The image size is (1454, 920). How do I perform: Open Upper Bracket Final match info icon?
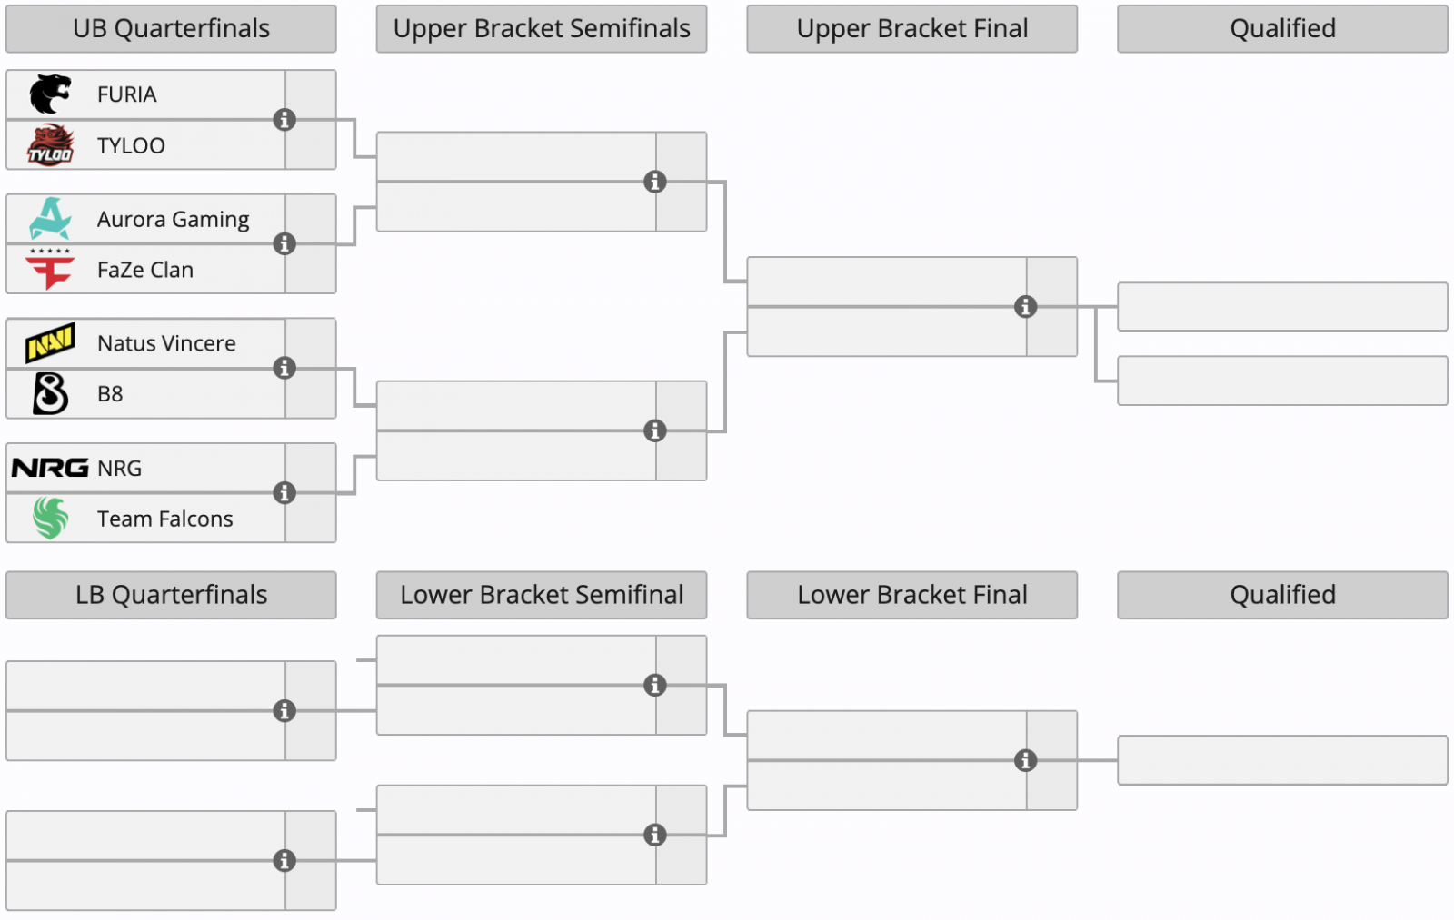tap(1025, 307)
